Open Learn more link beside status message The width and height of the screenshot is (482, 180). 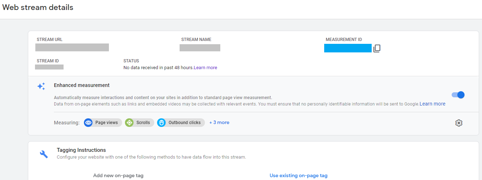coord(205,67)
